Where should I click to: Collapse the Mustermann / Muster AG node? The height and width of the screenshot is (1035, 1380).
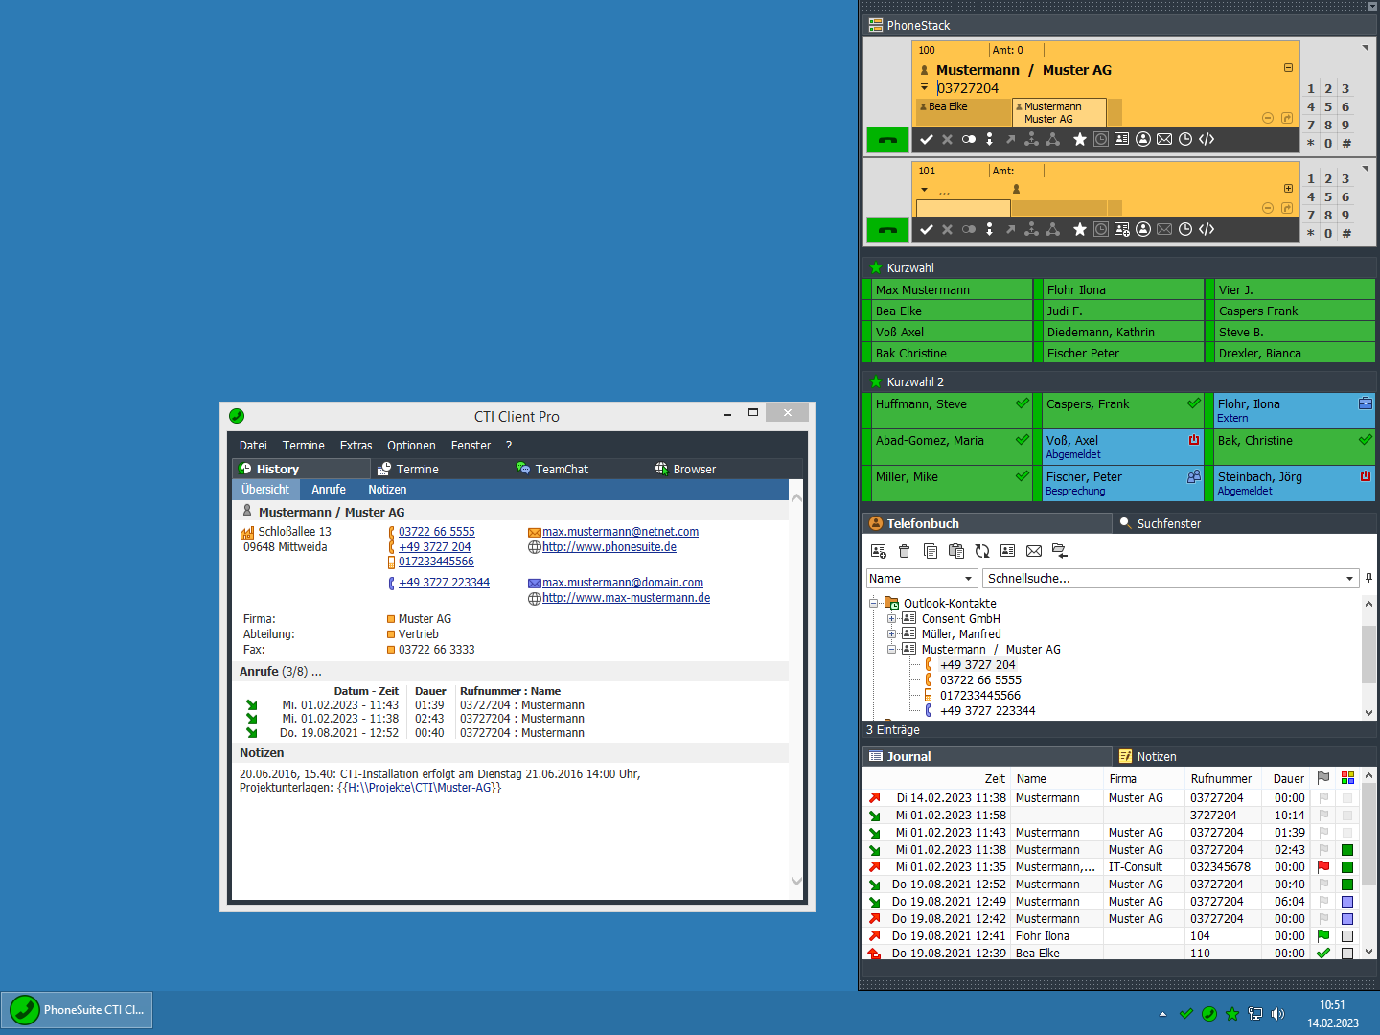(891, 650)
